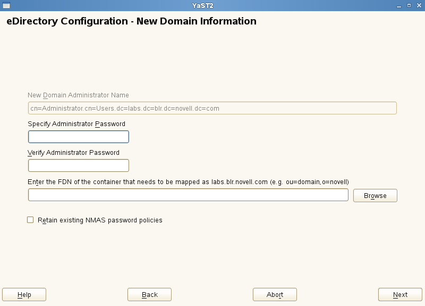Image resolution: width=425 pixels, height=306 pixels.
Task: Click the Verify Administrator Password field
Action: tap(79, 166)
